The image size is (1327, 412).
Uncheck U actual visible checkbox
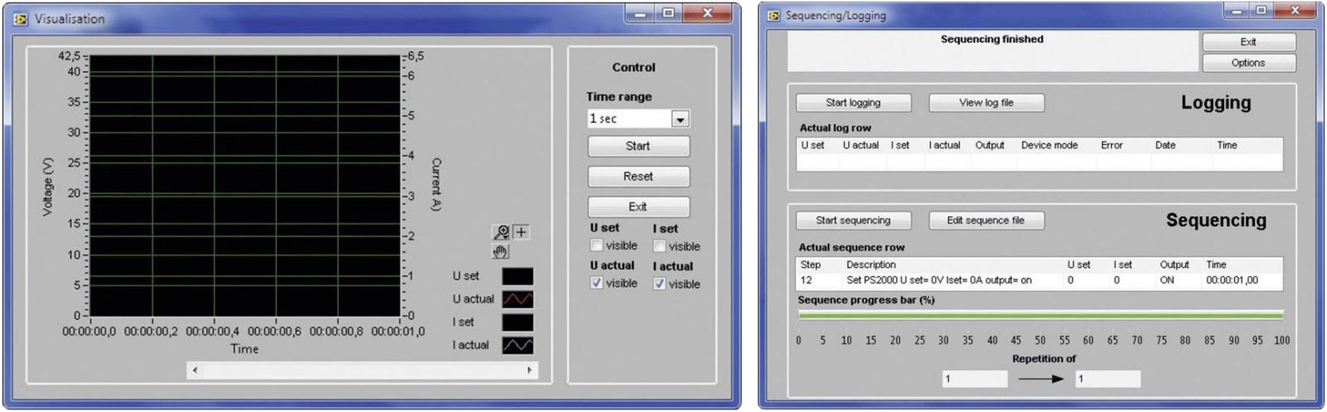(596, 283)
